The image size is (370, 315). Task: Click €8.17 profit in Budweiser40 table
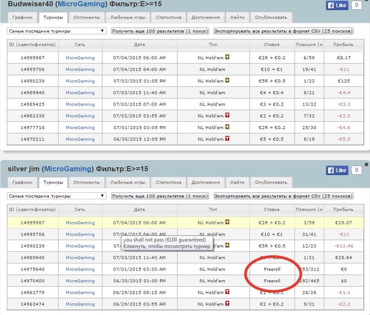(343, 58)
